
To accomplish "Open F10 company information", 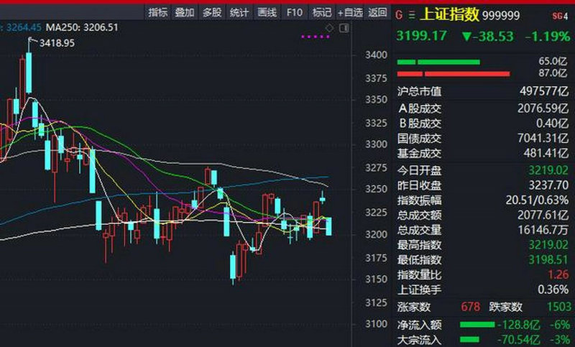I will pos(294,12).
